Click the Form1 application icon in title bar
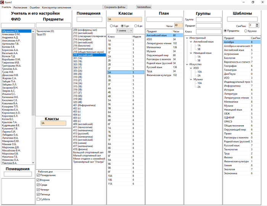 coord(2,2)
